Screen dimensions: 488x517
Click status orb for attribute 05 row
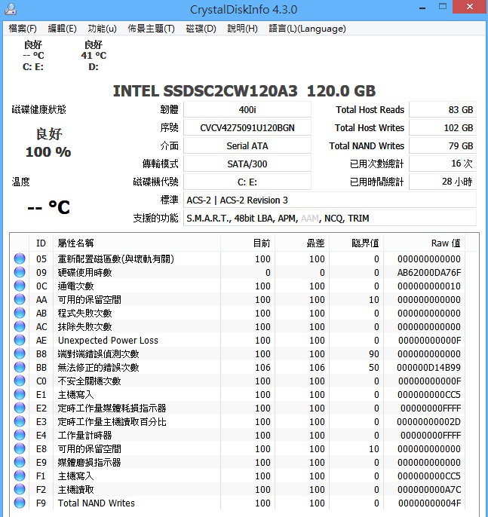(20, 258)
